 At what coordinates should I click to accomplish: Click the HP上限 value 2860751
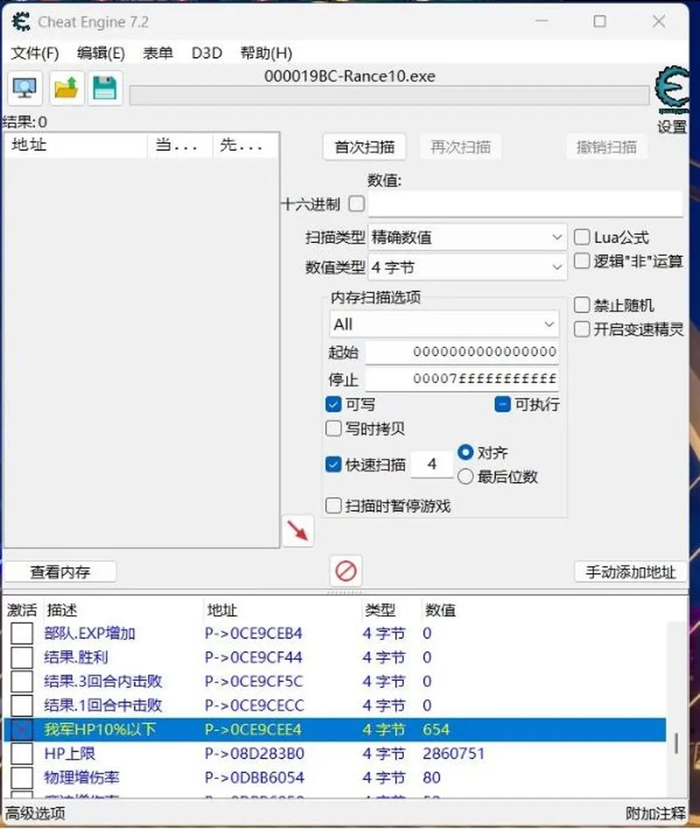click(454, 753)
